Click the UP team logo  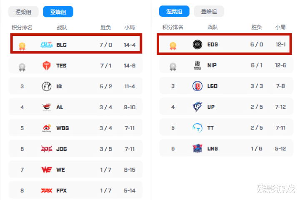197,107
